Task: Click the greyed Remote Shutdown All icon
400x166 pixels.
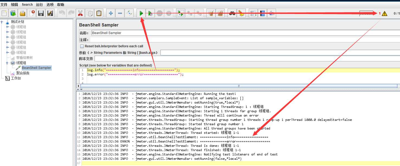Action: click(x=199, y=13)
